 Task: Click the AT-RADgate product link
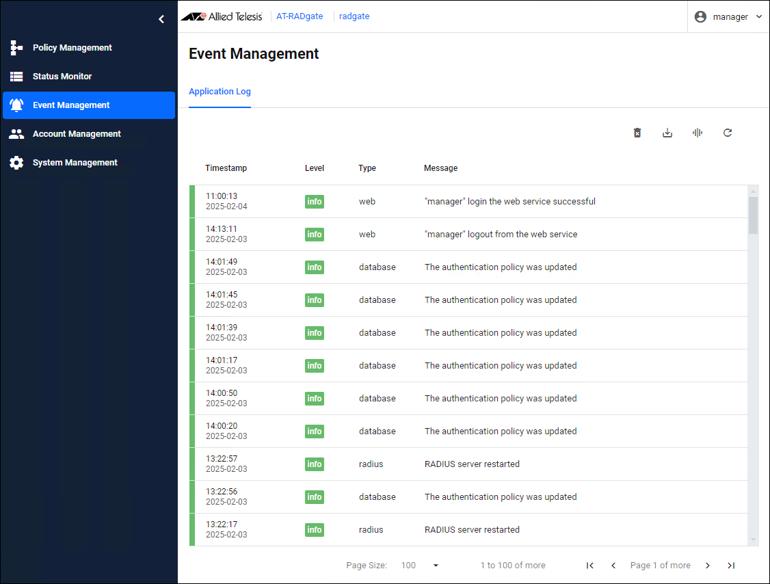click(300, 16)
